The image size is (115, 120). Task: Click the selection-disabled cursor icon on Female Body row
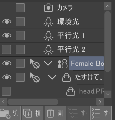pos(35,64)
